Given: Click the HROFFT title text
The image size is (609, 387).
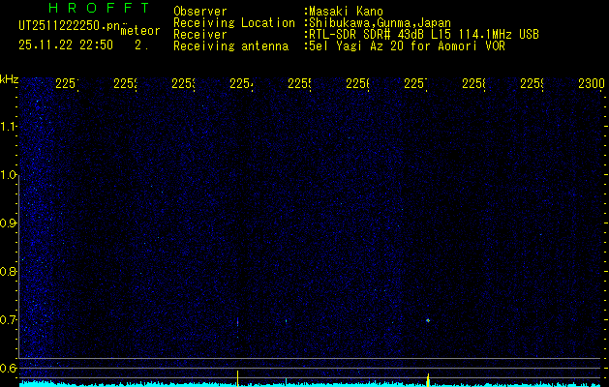Looking at the screenshot, I should (x=100, y=8).
